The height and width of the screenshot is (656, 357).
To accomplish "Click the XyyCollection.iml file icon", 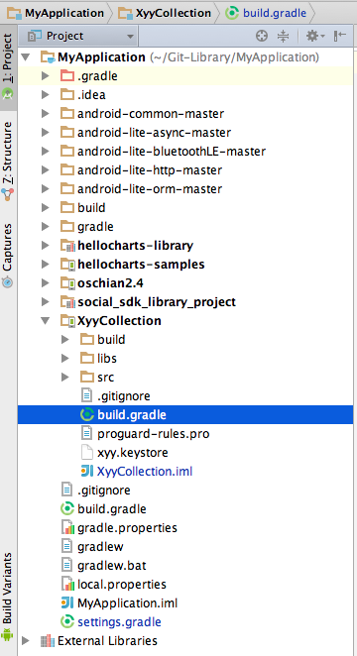I will (x=87, y=471).
